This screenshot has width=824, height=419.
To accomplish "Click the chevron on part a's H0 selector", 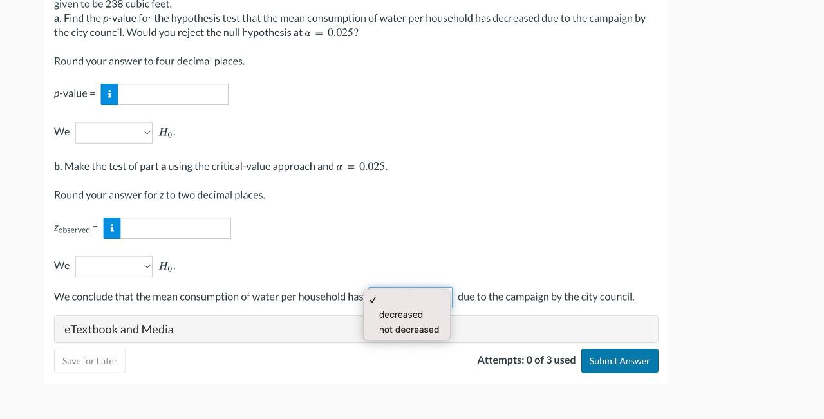I will click(146, 132).
